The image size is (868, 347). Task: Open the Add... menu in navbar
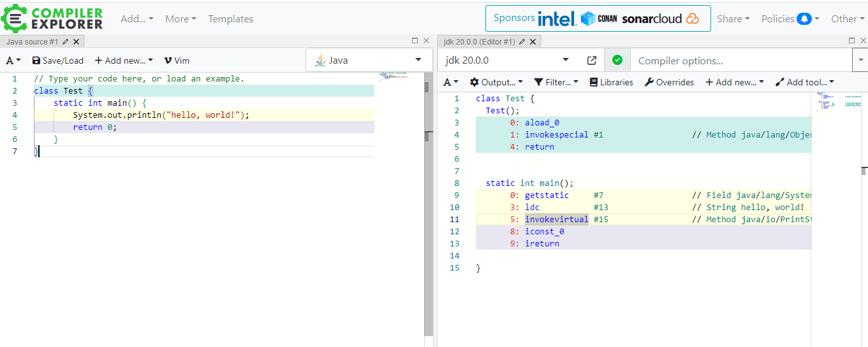[x=137, y=19]
